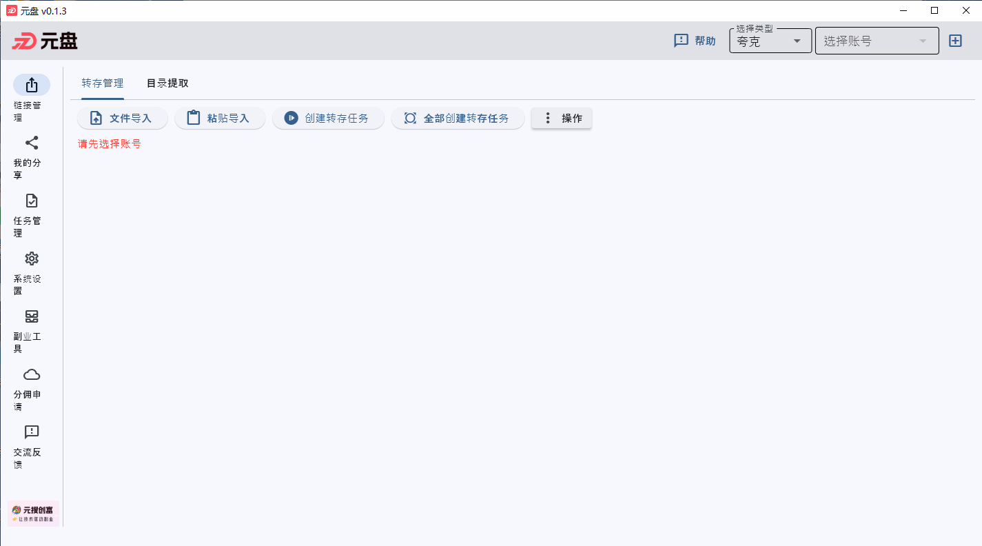Image resolution: width=982 pixels, height=546 pixels.
Task: Close the 元盘 window
Action: pyautogui.click(x=966, y=10)
